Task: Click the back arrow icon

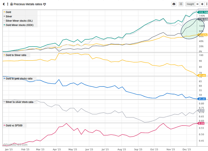Action: pyautogui.click(x=3, y=4)
